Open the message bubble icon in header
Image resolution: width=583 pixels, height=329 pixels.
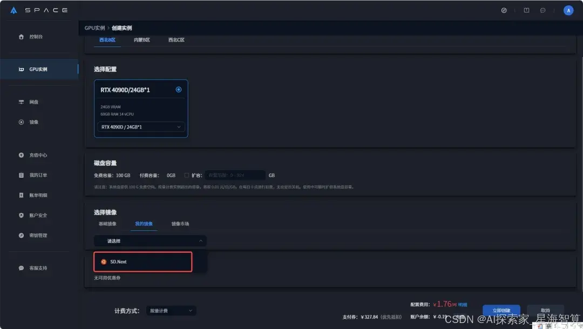click(x=543, y=10)
